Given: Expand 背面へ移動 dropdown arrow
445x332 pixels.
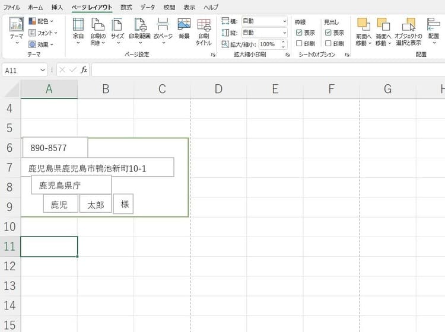Looking at the screenshot, I should pyautogui.click(x=390, y=43).
